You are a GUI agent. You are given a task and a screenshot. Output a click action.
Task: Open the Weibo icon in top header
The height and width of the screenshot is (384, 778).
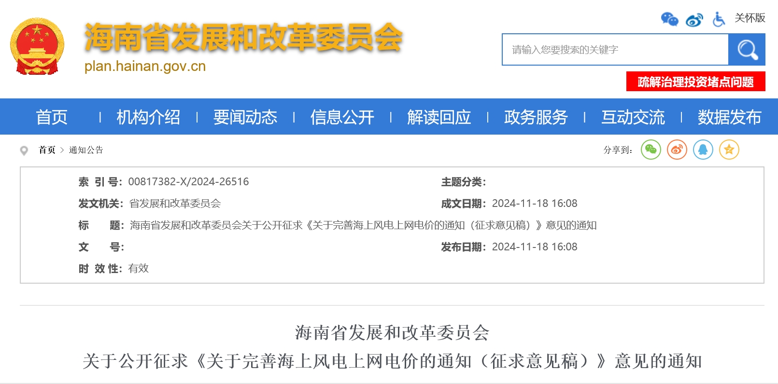[x=694, y=20]
